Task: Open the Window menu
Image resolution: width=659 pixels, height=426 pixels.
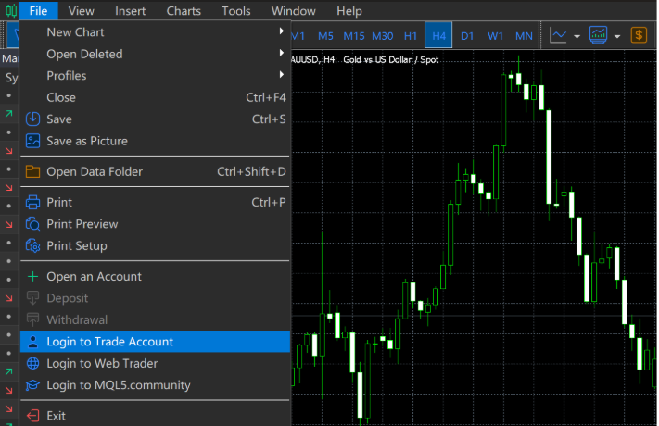Action: [294, 11]
